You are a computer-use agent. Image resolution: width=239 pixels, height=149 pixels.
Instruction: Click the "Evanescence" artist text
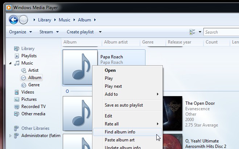198,109
